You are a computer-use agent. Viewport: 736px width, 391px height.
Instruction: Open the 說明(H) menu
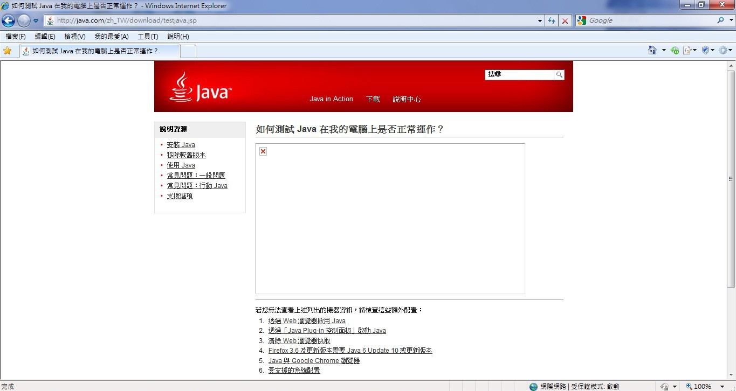(178, 37)
